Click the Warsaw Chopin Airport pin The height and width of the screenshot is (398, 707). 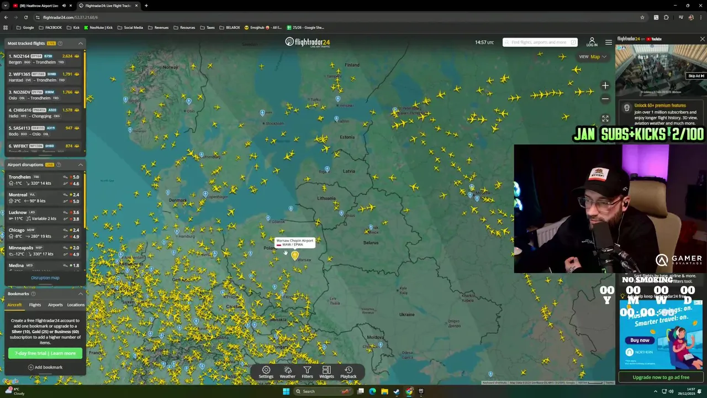[295, 255]
